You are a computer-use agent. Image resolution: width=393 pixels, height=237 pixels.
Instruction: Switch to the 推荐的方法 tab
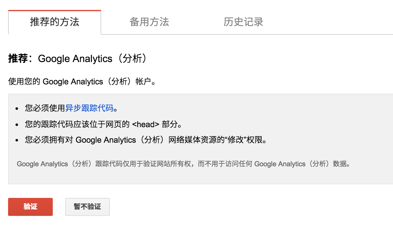[55, 22]
